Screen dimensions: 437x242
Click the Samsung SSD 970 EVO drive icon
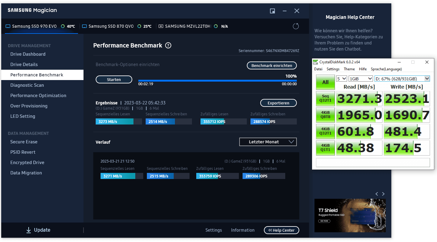(8, 26)
